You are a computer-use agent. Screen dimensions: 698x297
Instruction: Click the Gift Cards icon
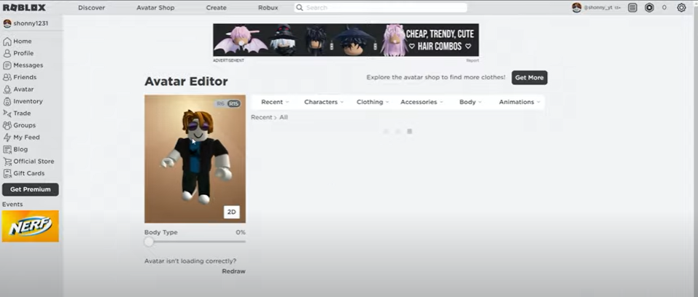click(x=7, y=173)
